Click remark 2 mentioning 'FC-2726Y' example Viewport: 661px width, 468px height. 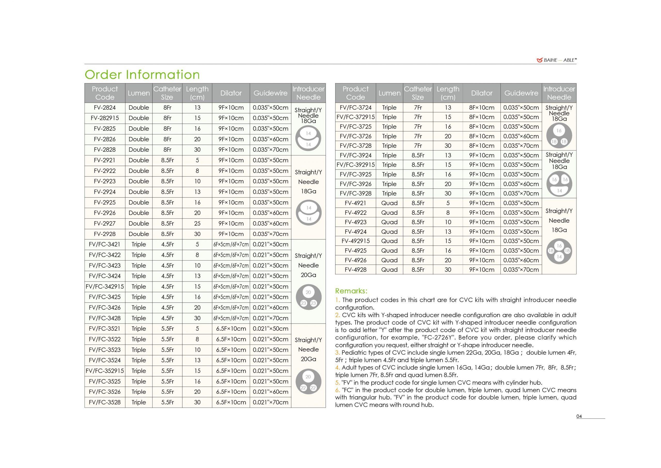(x=456, y=330)
